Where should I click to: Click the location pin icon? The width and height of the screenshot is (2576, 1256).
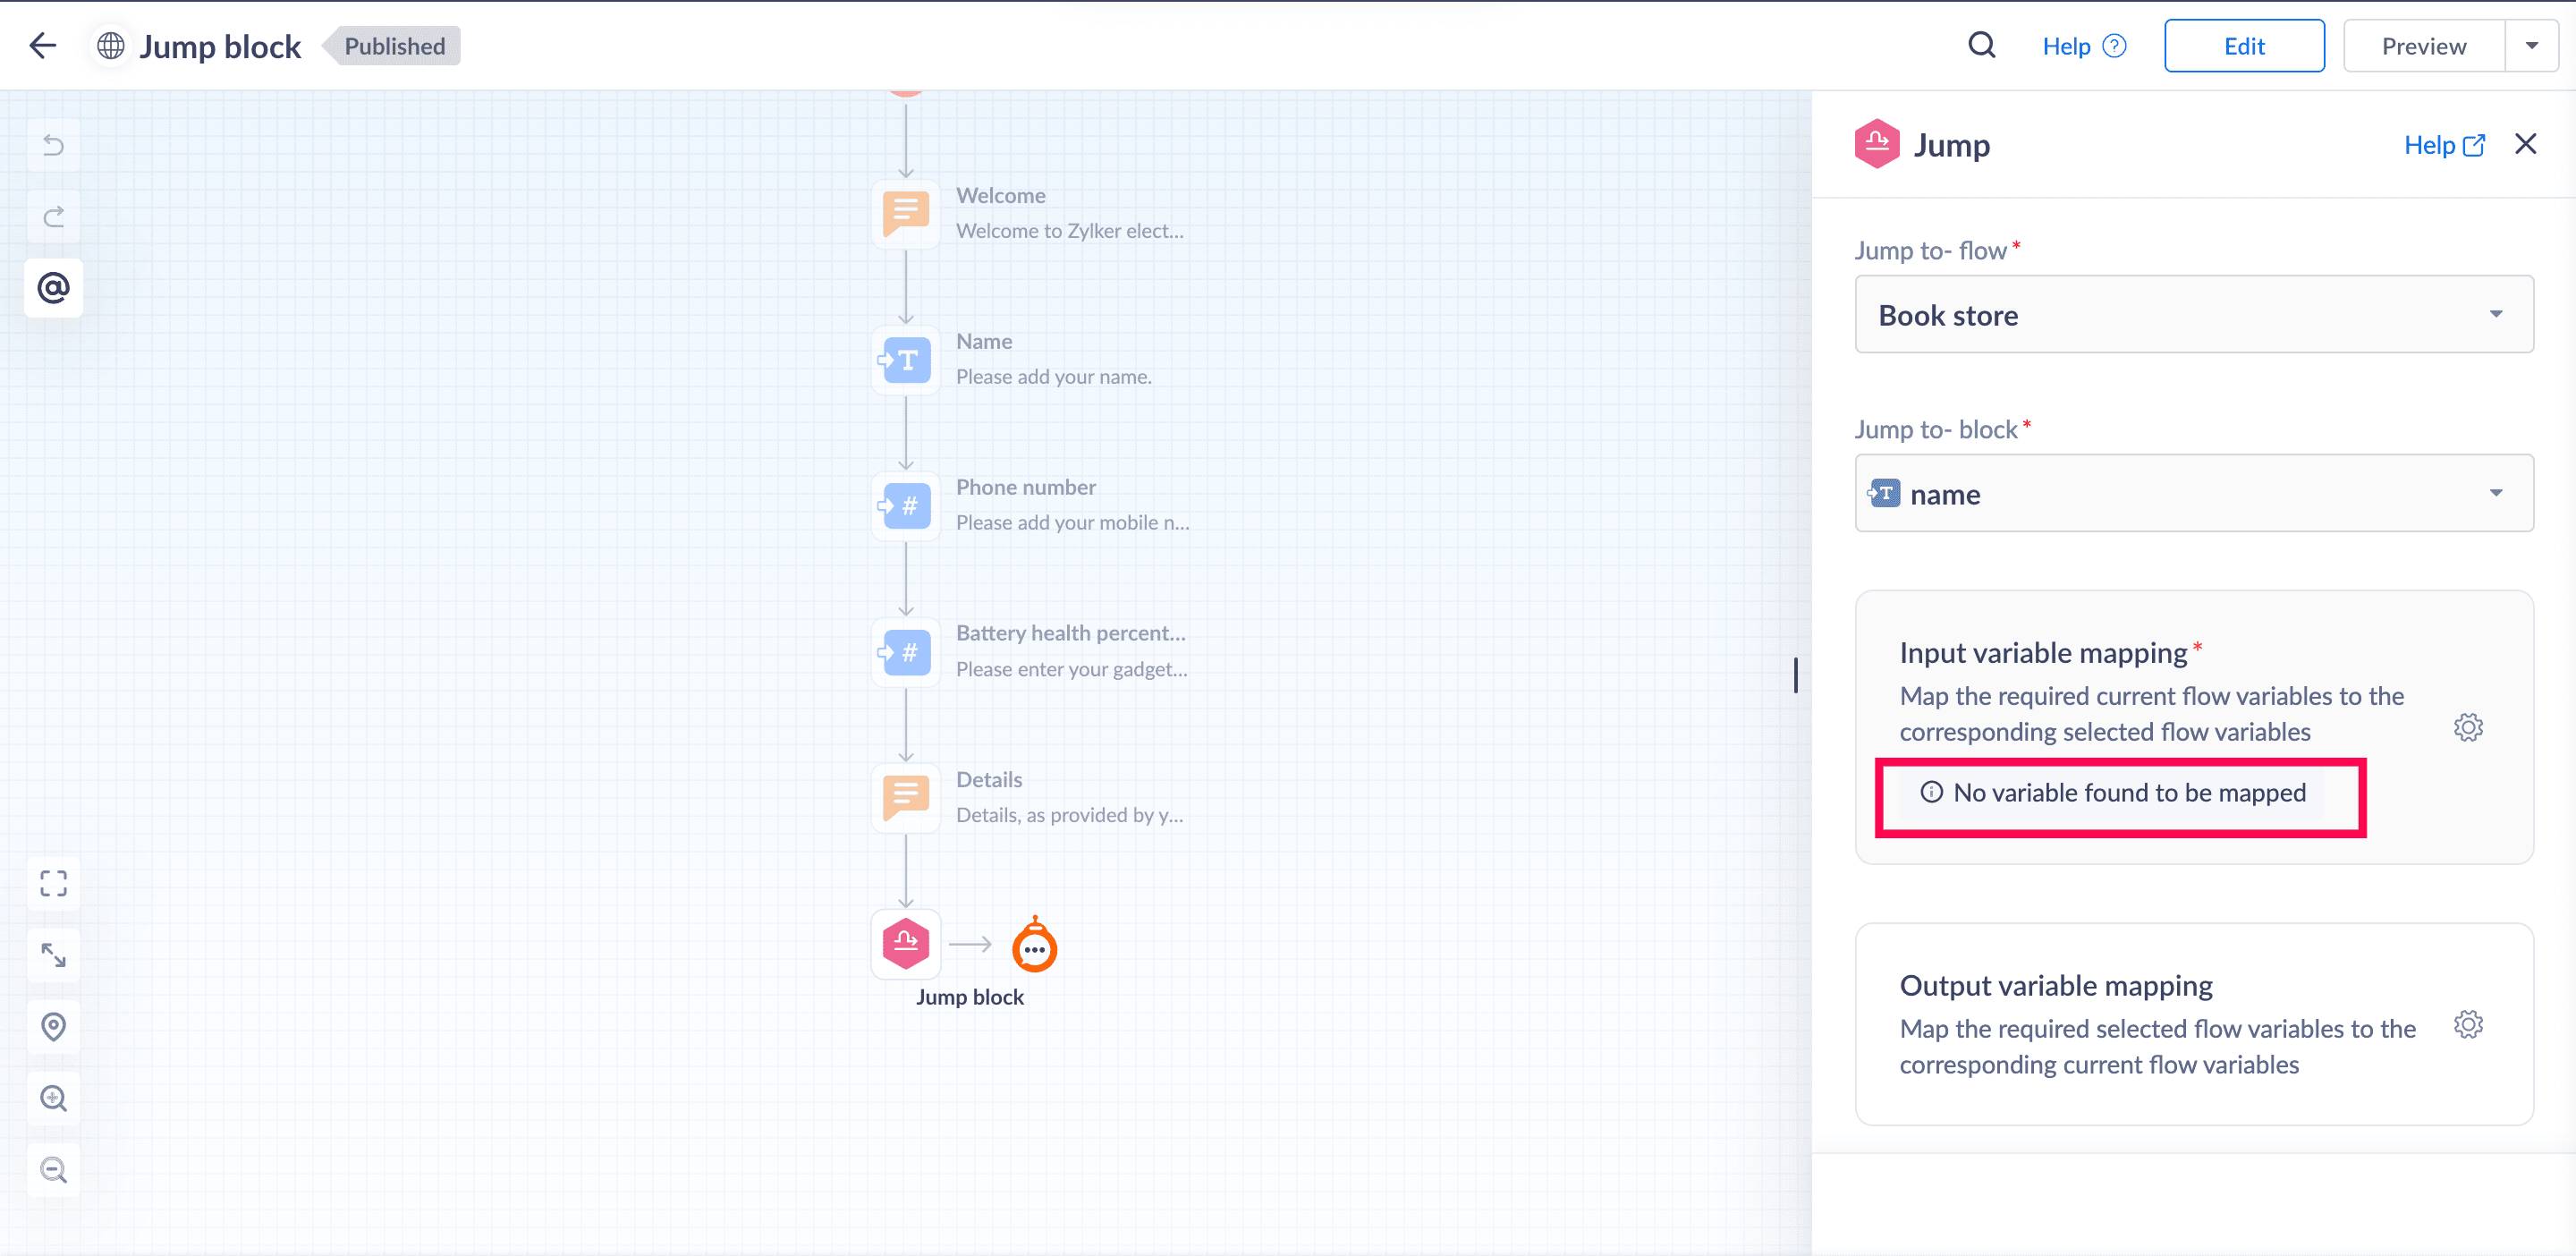click(54, 1027)
